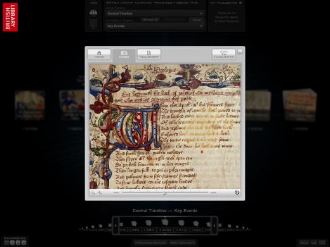Move timeline left with left arrow
Screen dimensions: 330x247
(115, 225)
